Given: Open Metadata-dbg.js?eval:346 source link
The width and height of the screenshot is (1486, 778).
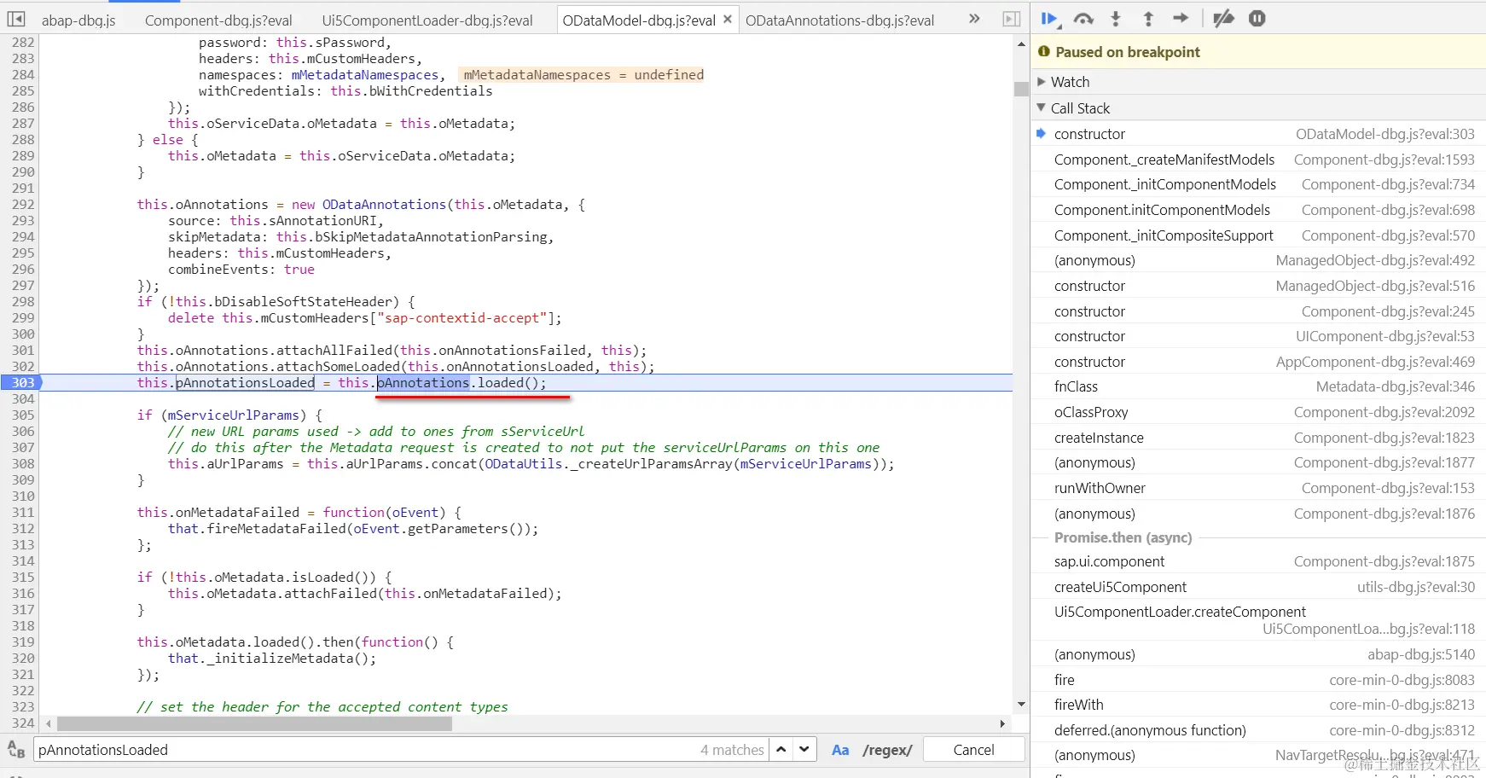Looking at the screenshot, I should (1395, 386).
